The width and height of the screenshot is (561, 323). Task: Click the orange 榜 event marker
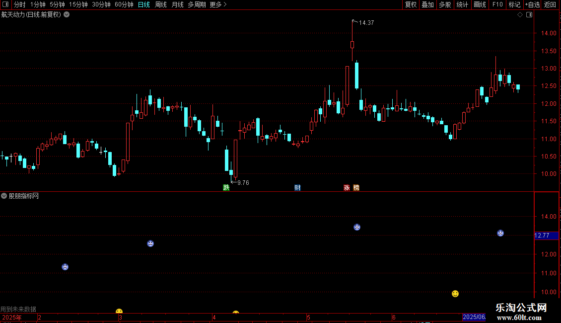(356, 188)
